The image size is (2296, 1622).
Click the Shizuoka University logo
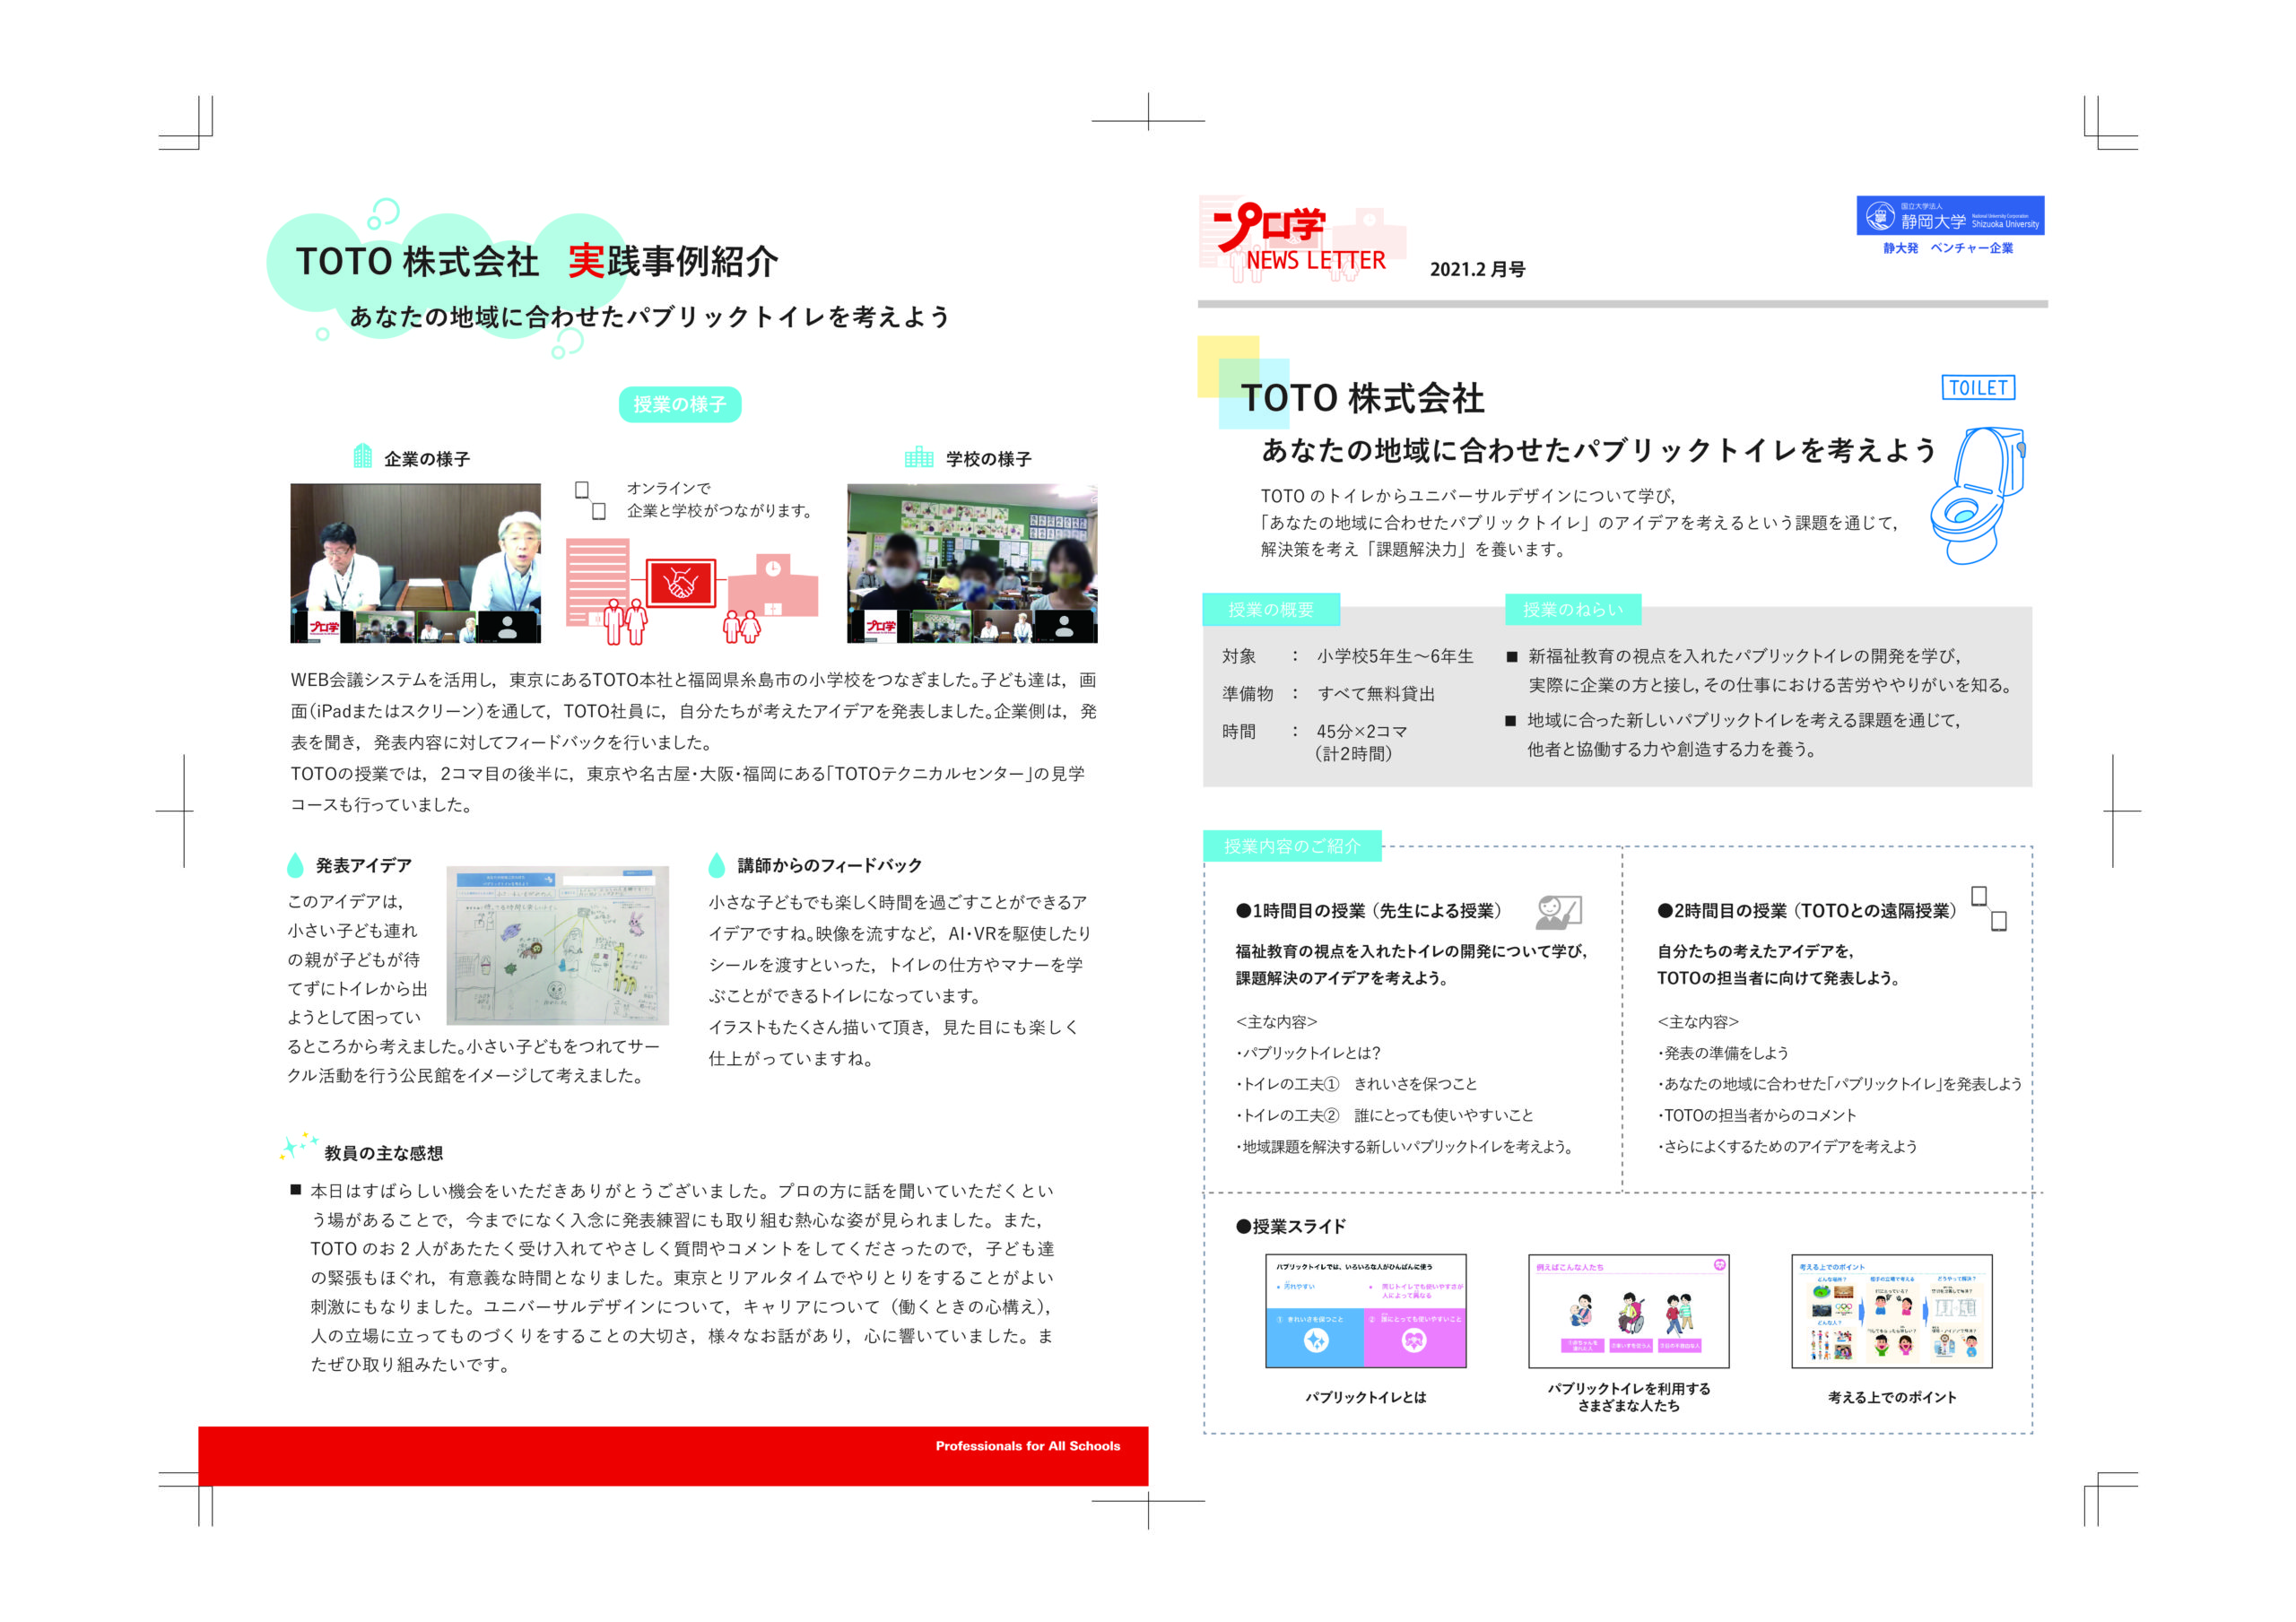[x=1949, y=217]
